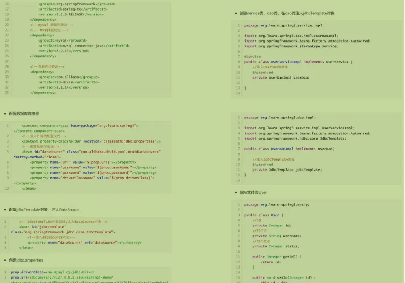The height and width of the screenshot is (283, 405).
Task: Click the destroy-method="close" line
Action: pos(37,157)
